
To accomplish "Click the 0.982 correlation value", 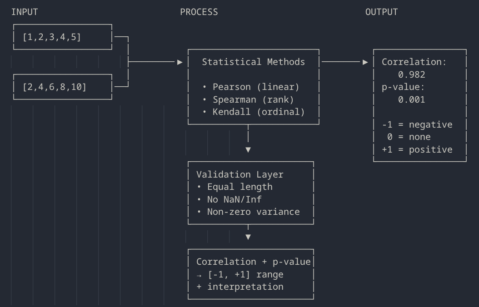I will pos(411,74).
